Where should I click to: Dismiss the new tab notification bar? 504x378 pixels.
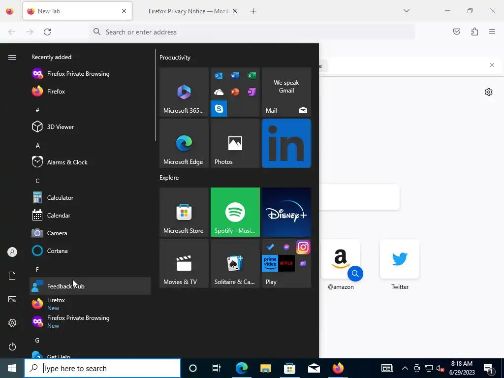492,65
